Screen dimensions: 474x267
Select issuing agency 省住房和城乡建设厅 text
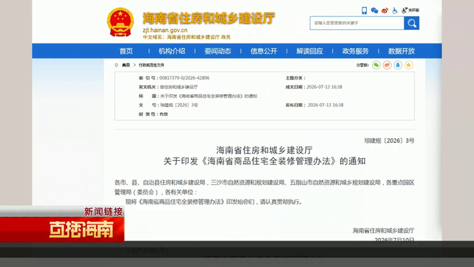(x=179, y=87)
